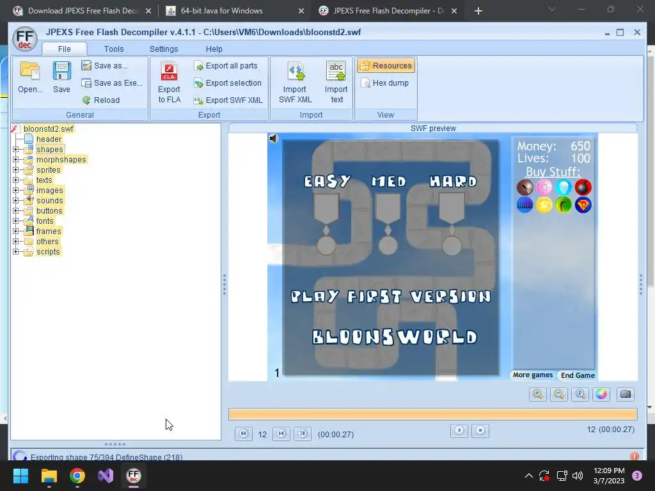The width and height of the screenshot is (655, 491).
Task: Click the orange playback progress bar
Action: click(433, 414)
